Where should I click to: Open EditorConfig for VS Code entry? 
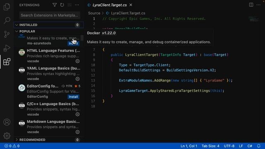48,91
